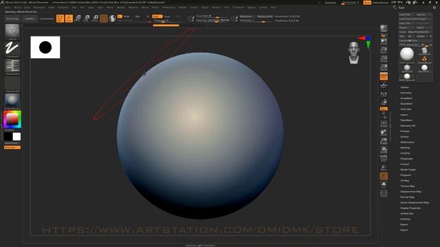This screenshot has height=247, width=440.
Task: Click the Scroll canvas icon
Action: 384,41
